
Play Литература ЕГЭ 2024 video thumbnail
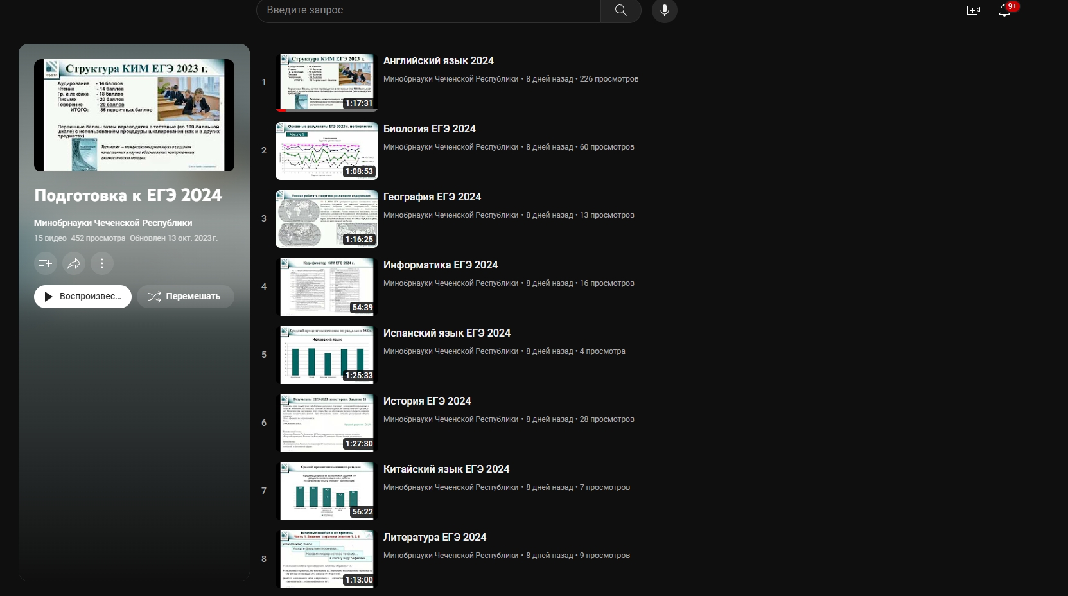326,559
